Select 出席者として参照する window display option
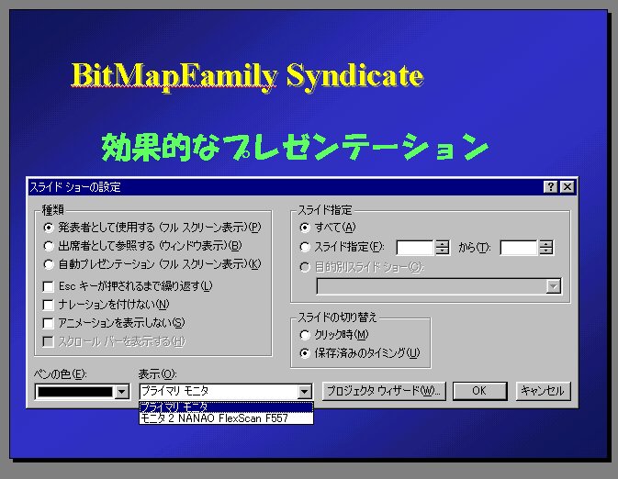 pos(49,245)
